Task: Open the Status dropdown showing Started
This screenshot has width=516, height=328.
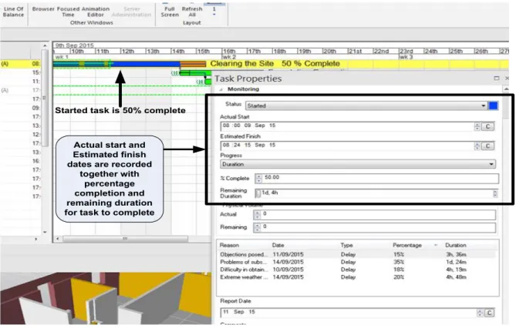Action: [x=366, y=105]
